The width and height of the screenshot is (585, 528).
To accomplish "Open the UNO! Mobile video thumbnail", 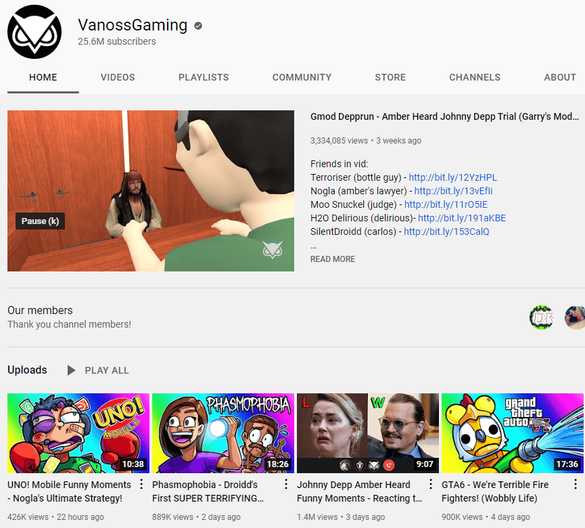I will click(x=78, y=433).
